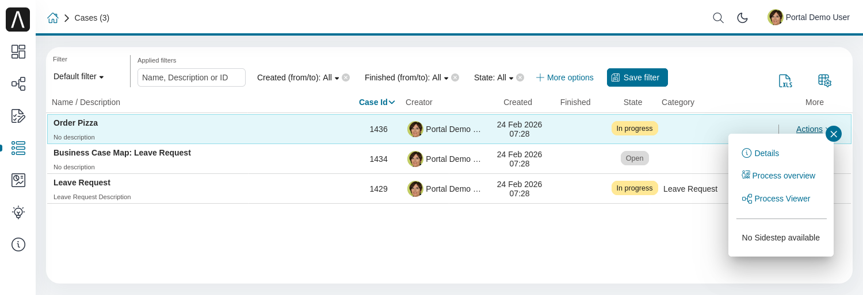
Task: Select Details in actions menu
Action: point(761,153)
